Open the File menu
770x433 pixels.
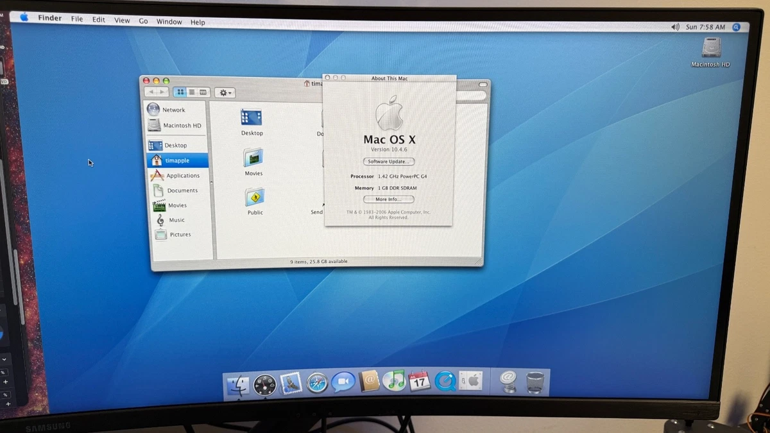coord(77,19)
